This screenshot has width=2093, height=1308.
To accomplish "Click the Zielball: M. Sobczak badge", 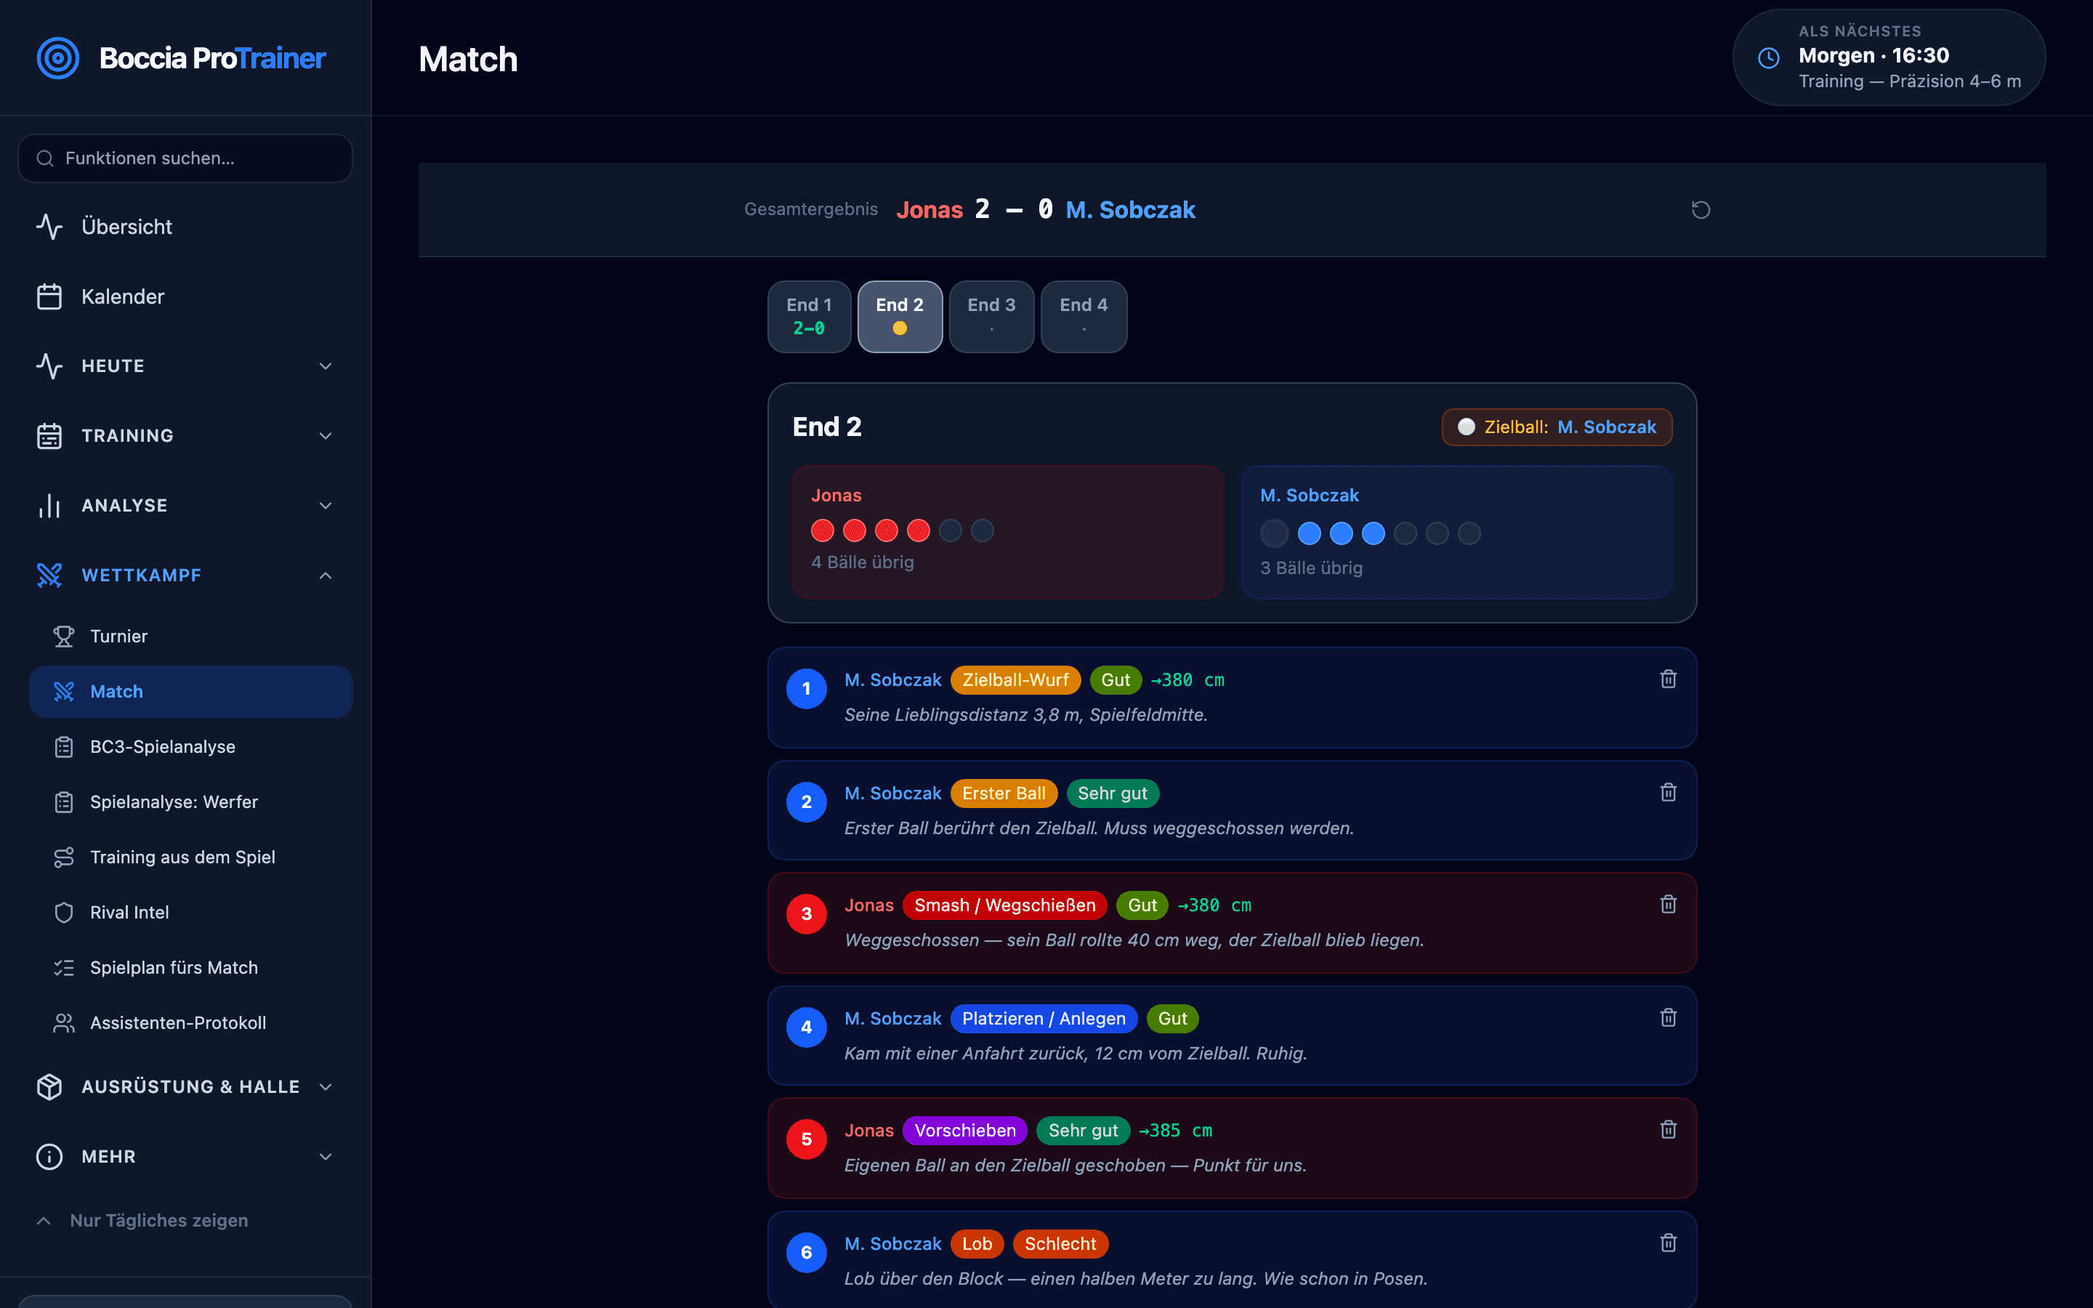I will coord(1557,427).
